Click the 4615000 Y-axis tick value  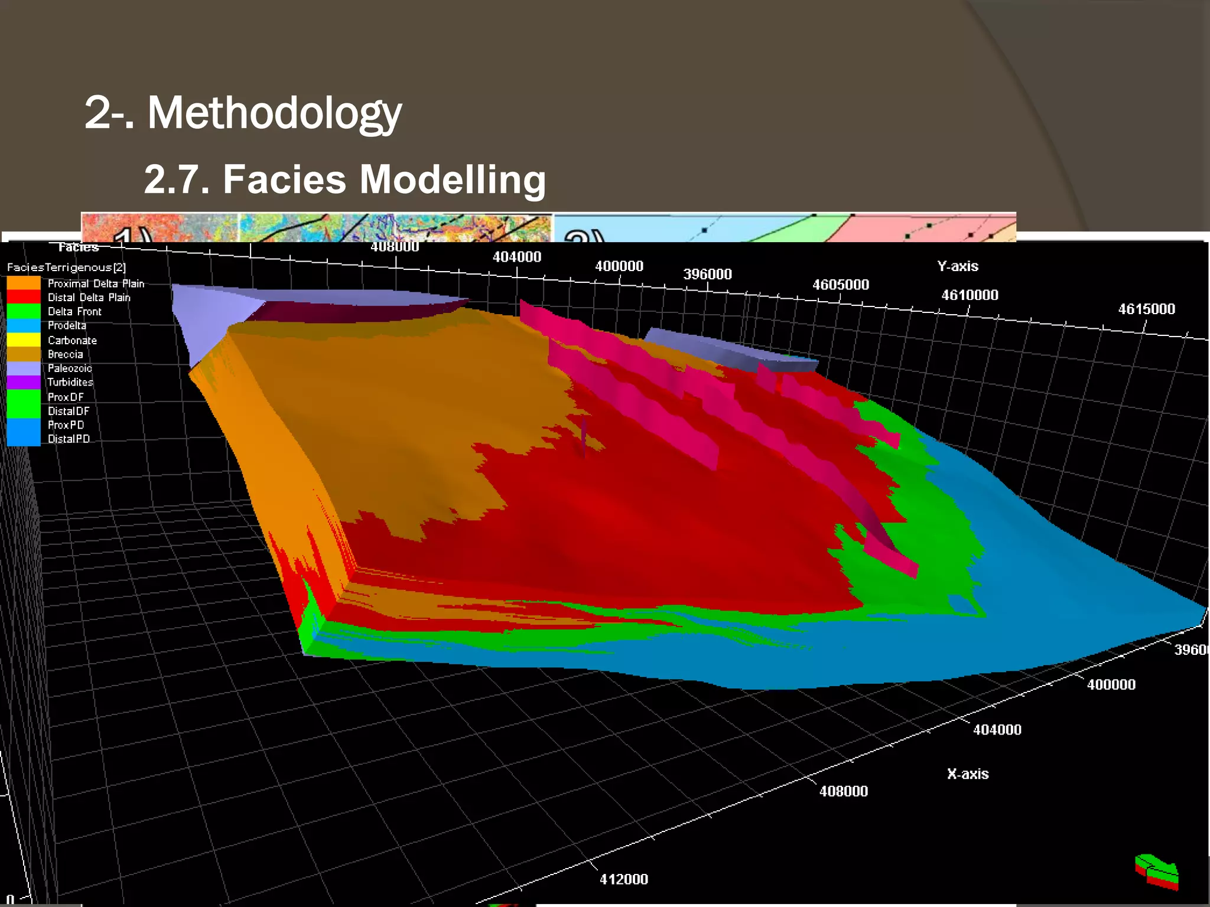1146,309
